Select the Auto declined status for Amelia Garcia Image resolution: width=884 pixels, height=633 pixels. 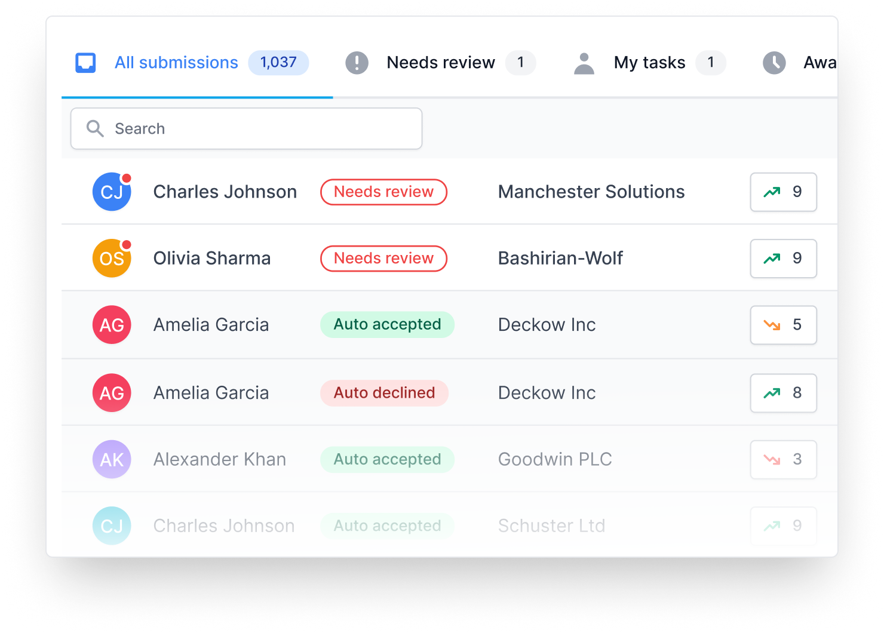384,393
